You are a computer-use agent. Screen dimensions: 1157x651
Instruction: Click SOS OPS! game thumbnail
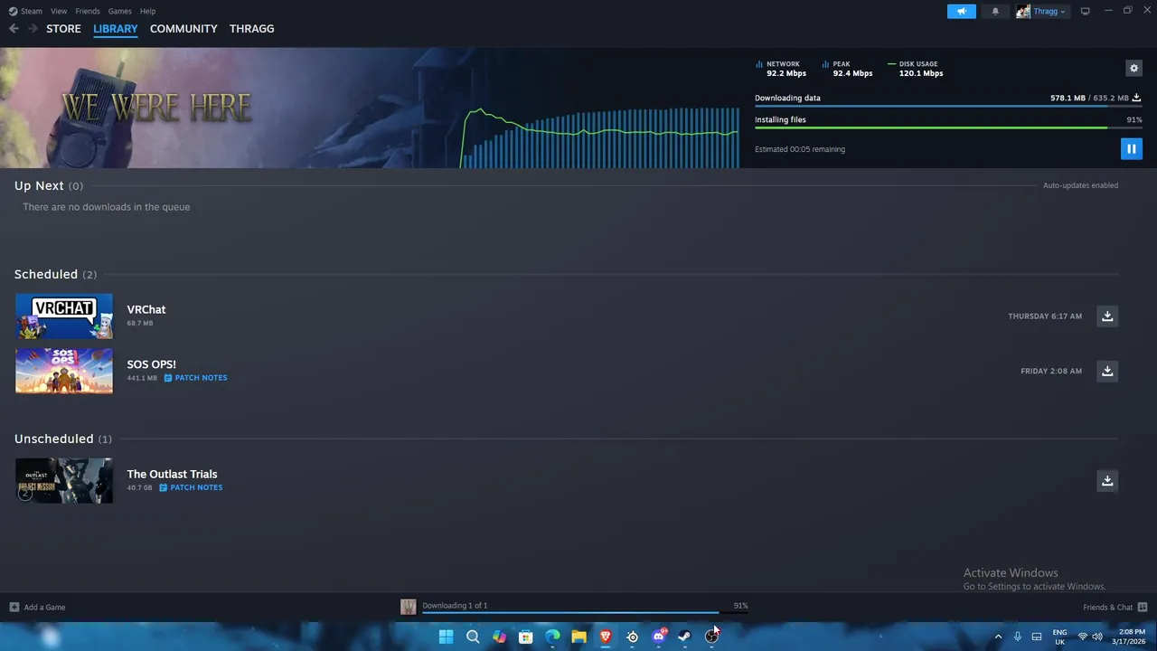click(x=64, y=371)
